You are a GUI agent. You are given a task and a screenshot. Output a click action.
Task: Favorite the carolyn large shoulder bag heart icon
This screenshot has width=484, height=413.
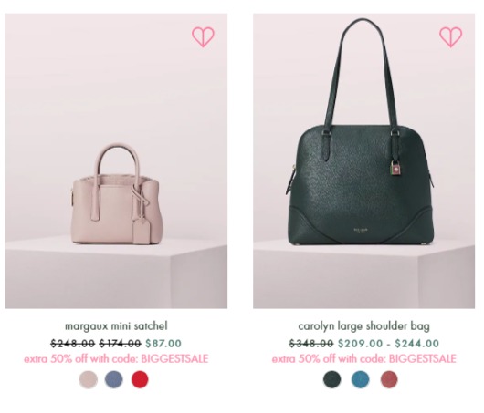450,37
